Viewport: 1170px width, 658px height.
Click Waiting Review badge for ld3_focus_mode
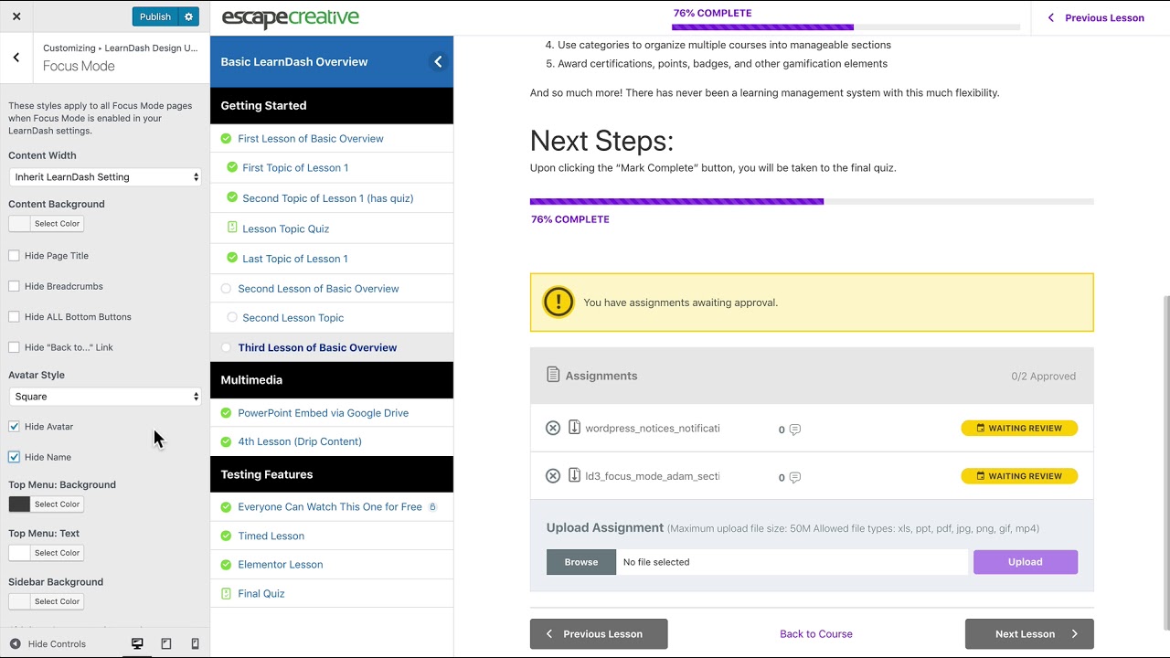pyautogui.click(x=1019, y=476)
